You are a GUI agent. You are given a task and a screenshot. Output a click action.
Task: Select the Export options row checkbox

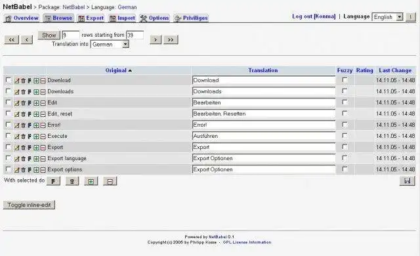9,169
